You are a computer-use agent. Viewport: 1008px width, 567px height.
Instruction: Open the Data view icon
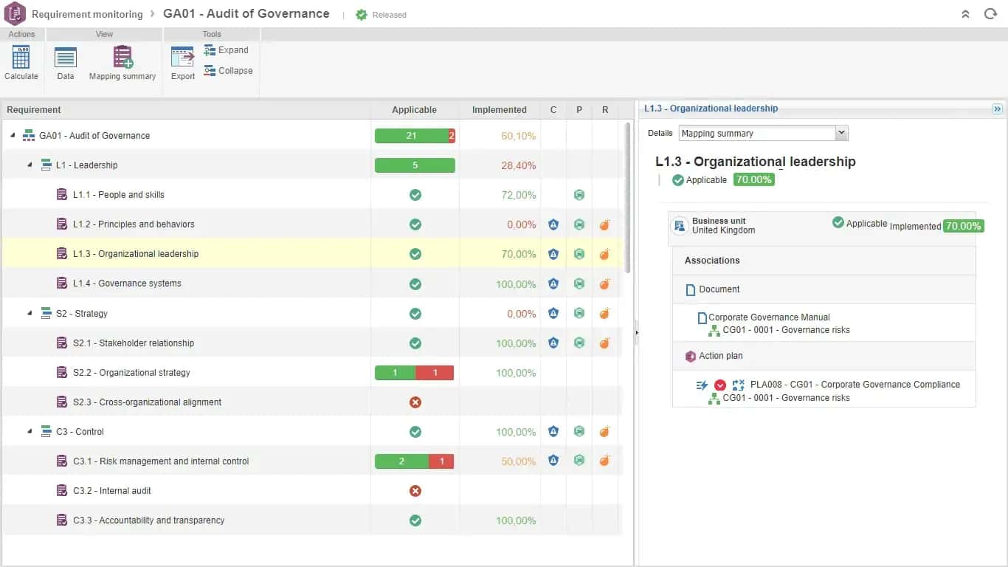coord(66,57)
